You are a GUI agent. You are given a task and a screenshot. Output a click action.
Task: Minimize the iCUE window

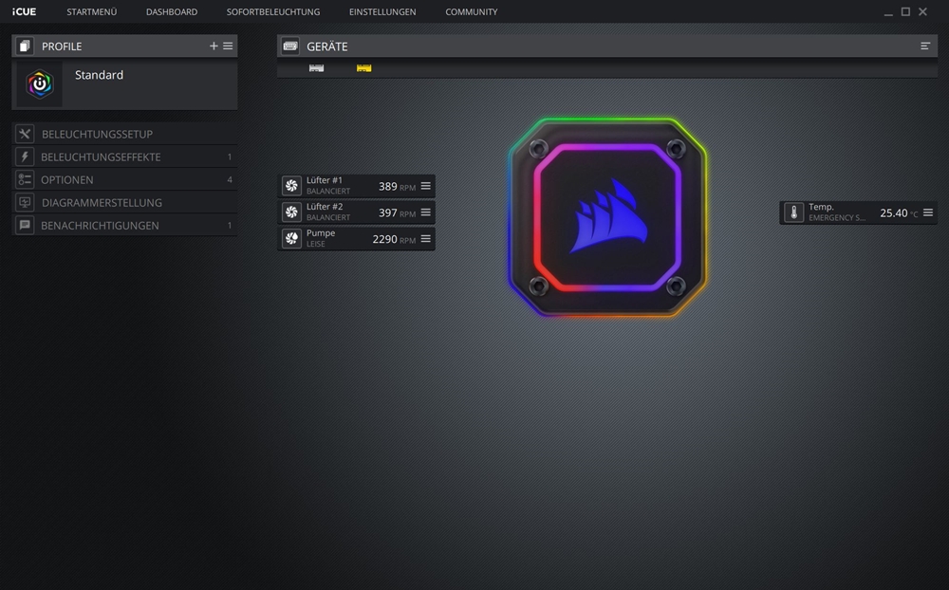pos(888,12)
